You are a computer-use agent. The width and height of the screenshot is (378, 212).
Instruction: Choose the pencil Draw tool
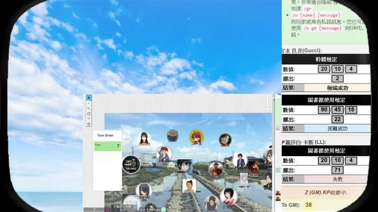coord(89,103)
